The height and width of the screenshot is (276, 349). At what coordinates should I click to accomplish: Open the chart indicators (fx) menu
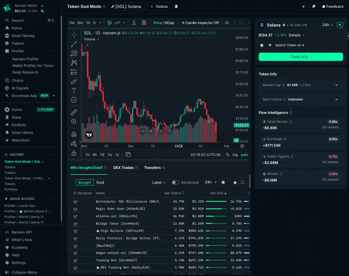click(133, 23)
